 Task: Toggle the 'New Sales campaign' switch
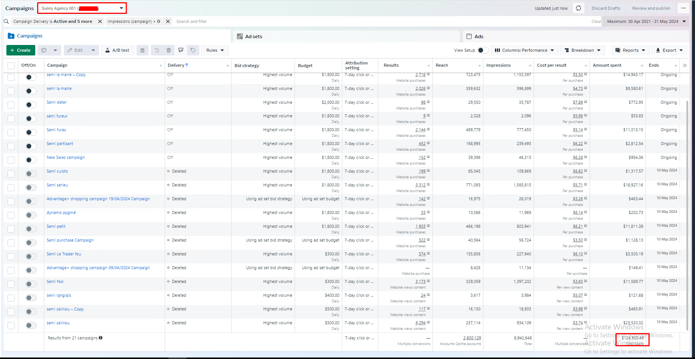[x=31, y=160]
